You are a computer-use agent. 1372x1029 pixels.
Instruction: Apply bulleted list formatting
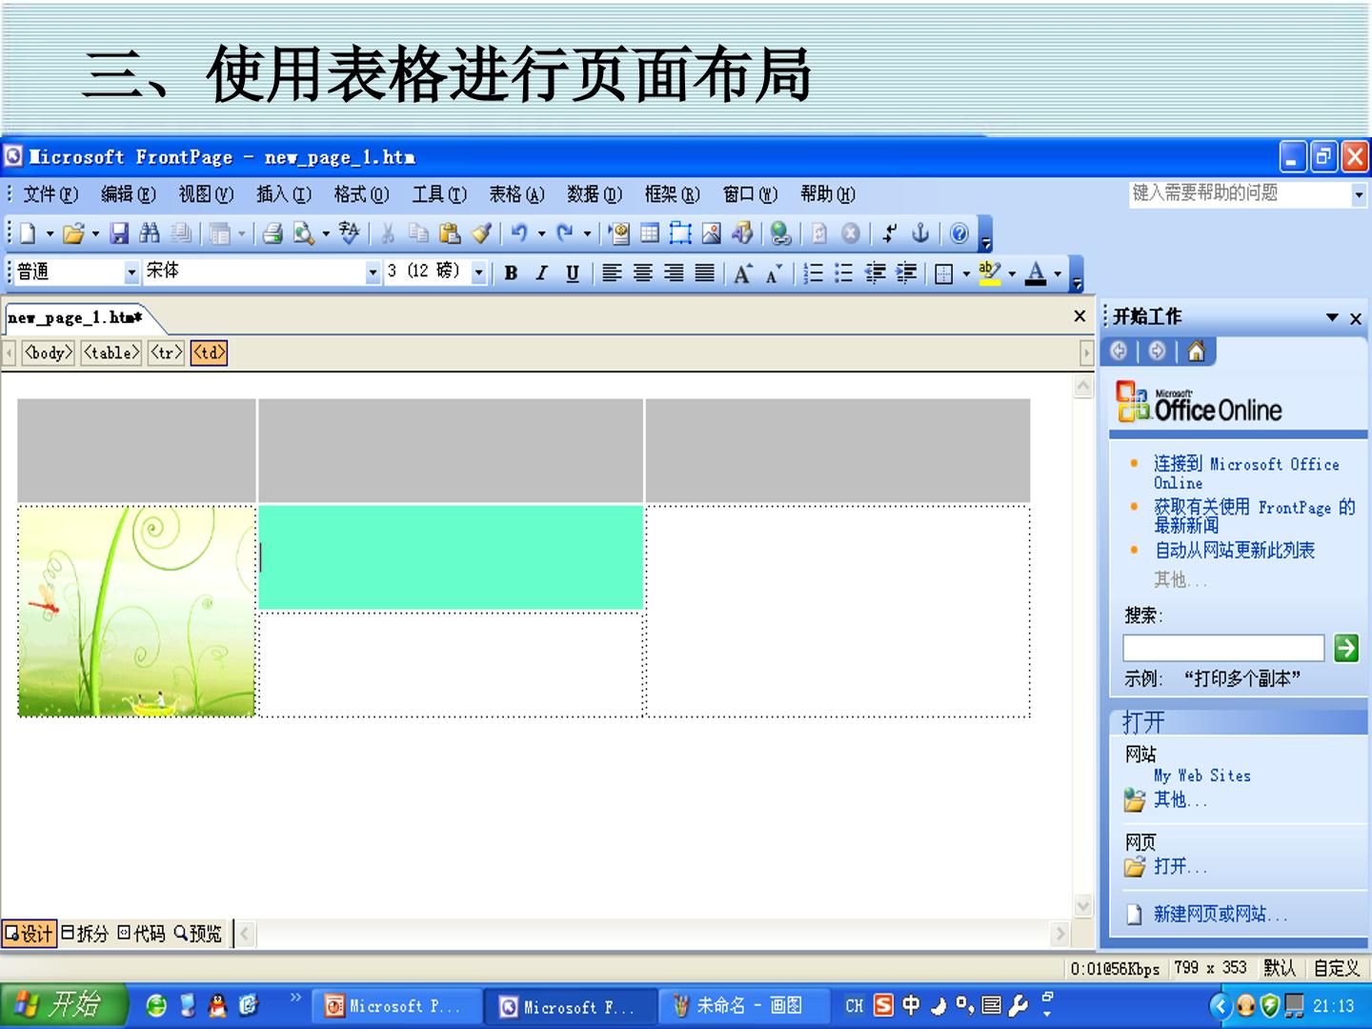coord(843,273)
